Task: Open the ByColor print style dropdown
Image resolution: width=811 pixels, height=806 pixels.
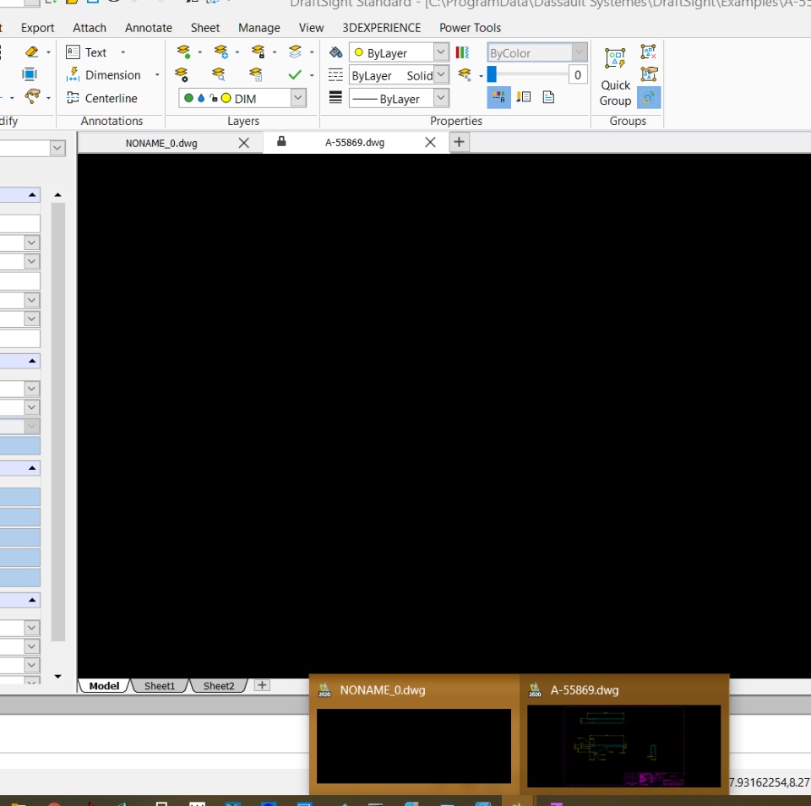Action: (580, 52)
